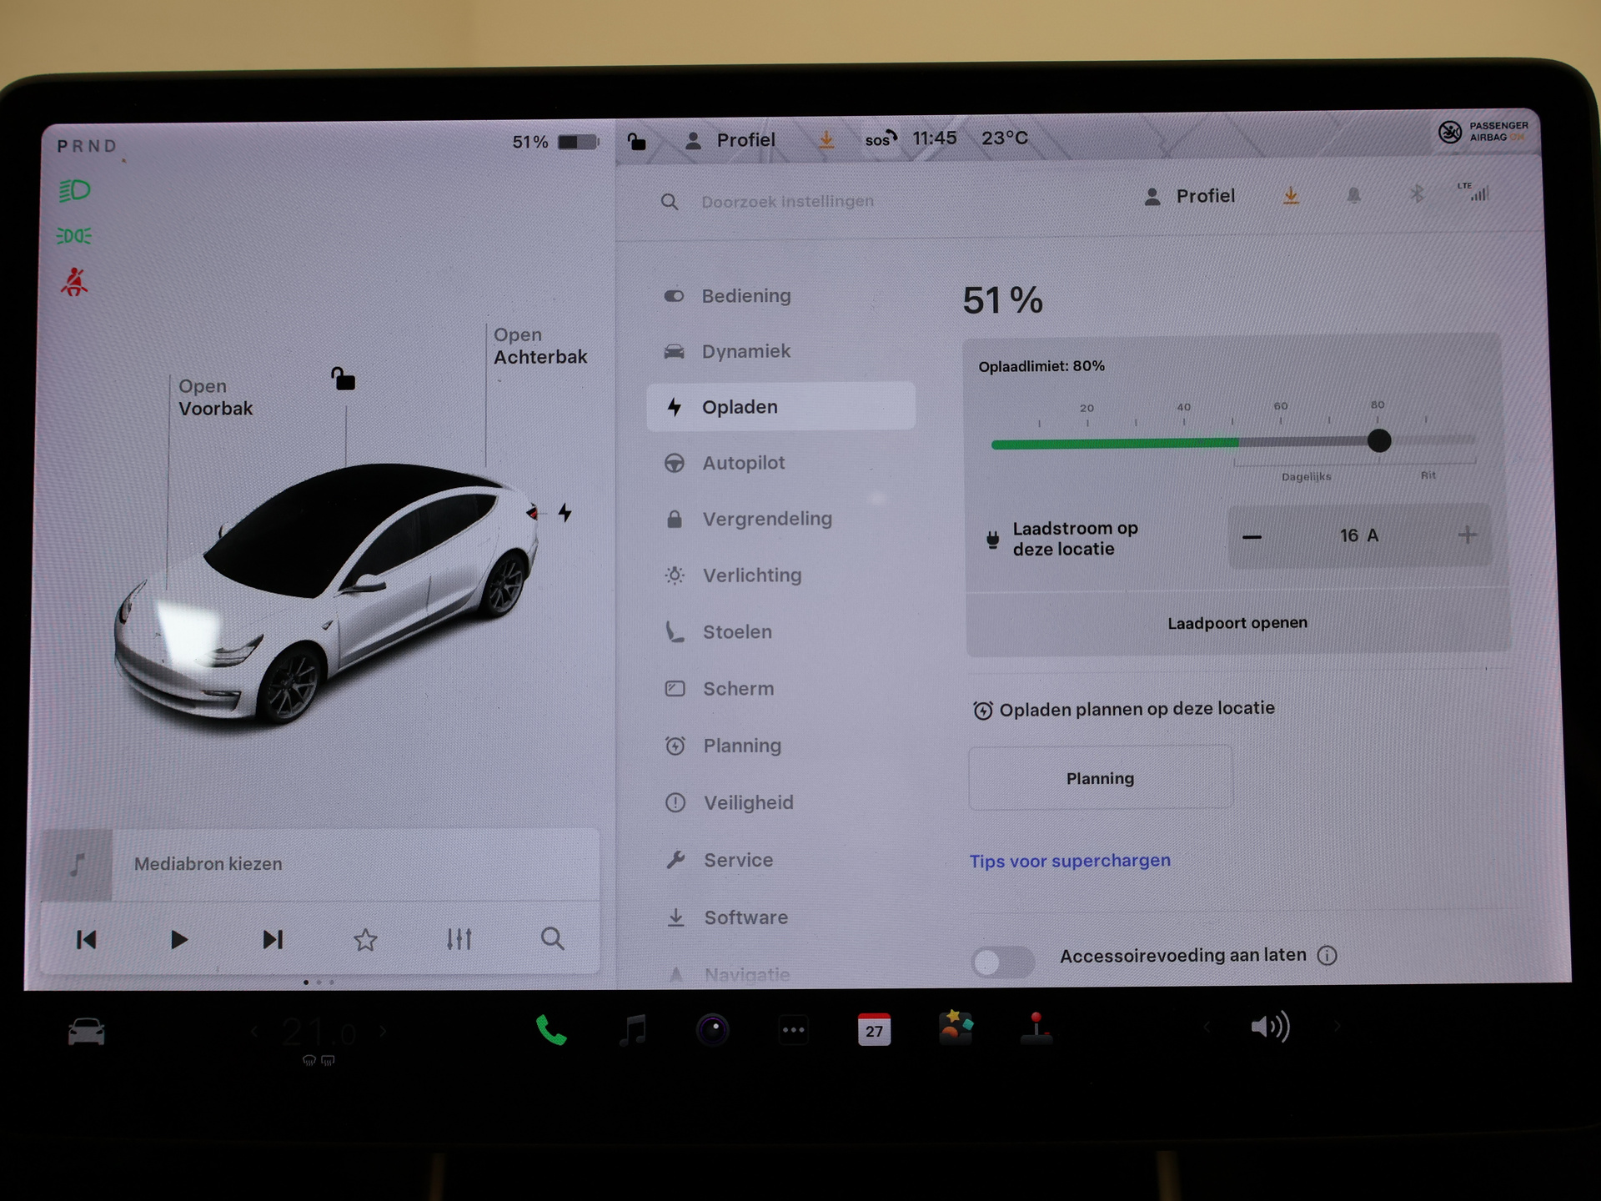This screenshot has width=1601, height=1201.
Task: Tap Open Achterbak to open the trunk
Action: (540, 345)
